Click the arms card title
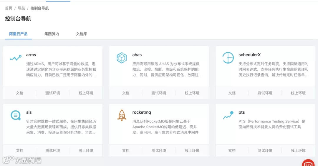Viewport: 318px width, 166px height. coord(31,55)
